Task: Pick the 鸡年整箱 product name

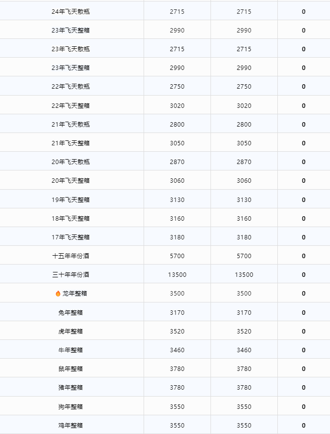Action: pyautogui.click(x=70, y=426)
